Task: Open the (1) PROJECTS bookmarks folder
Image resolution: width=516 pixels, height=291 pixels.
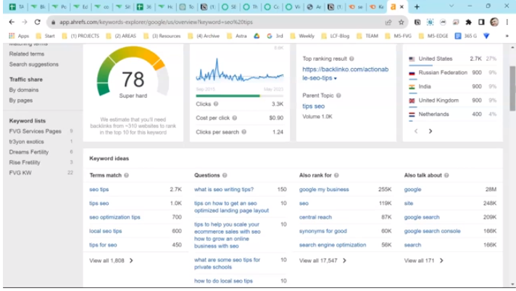Action: pos(80,36)
